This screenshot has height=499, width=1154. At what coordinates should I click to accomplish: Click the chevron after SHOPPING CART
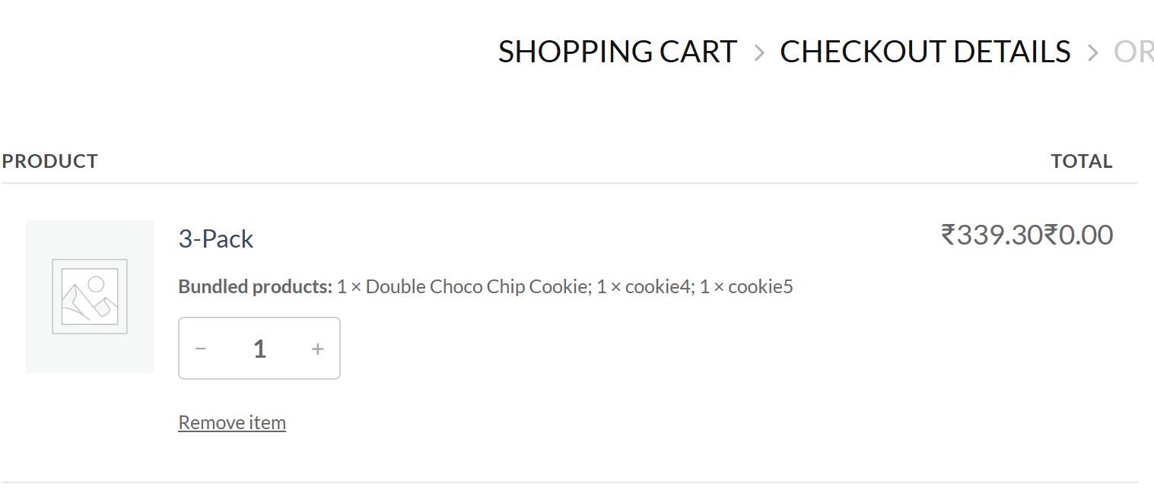pyautogui.click(x=758, y=52)
